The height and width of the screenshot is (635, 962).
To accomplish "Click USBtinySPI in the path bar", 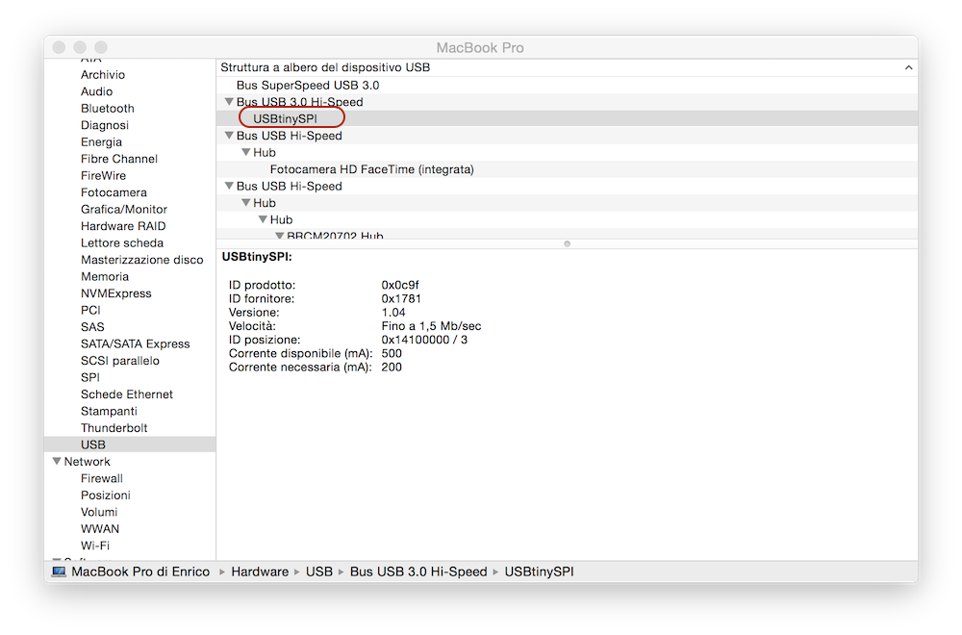I will click(539, 571).
